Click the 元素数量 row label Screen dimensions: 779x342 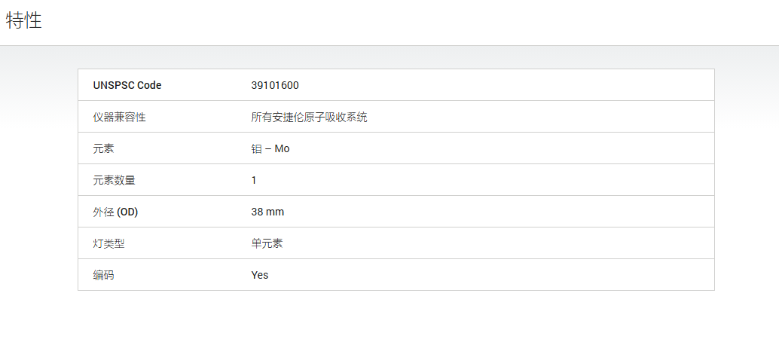pyautogui.click(x=114, y=181)
